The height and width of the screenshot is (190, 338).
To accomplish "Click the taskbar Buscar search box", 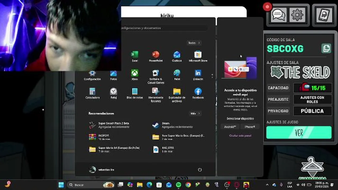I will 91,185.
